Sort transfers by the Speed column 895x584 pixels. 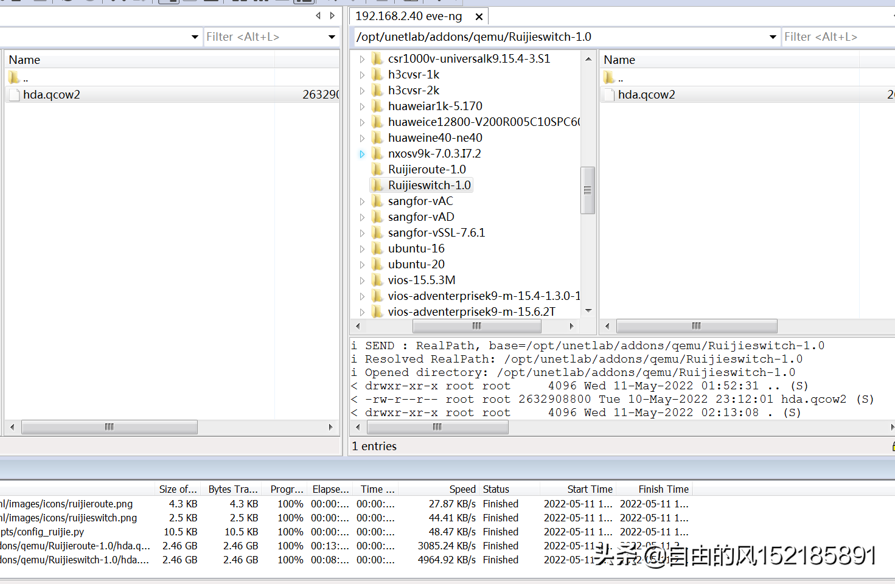pos(462,489)
